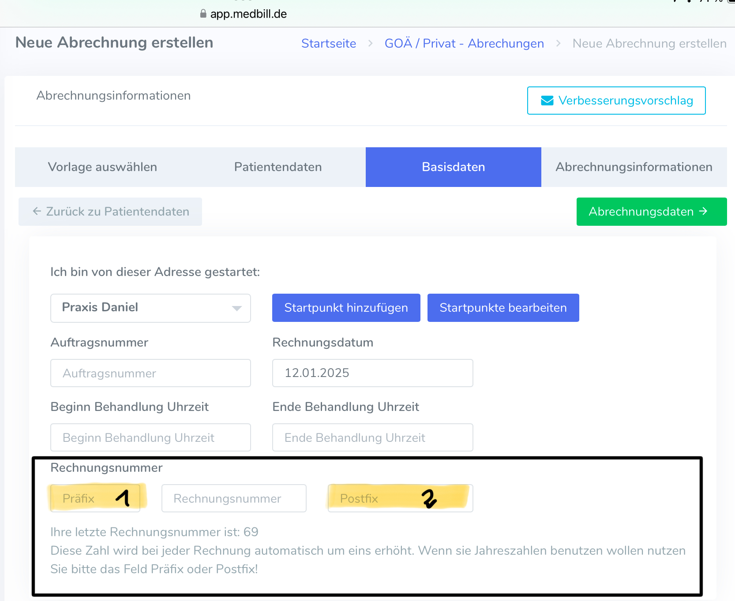Image resolution: width=735 pixels, height=601 pixels.
Task: Click the envelope icon in Verbesserungsvorschlag
Action: tap(547, 101)
